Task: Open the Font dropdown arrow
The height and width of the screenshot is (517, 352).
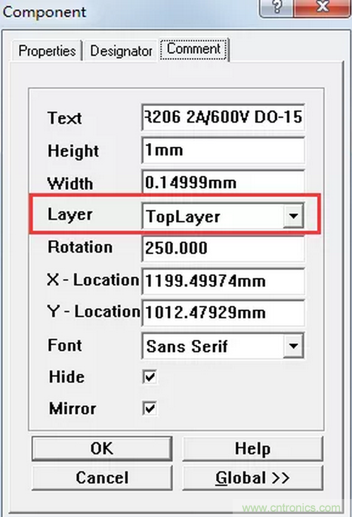Action: point(293,346)
